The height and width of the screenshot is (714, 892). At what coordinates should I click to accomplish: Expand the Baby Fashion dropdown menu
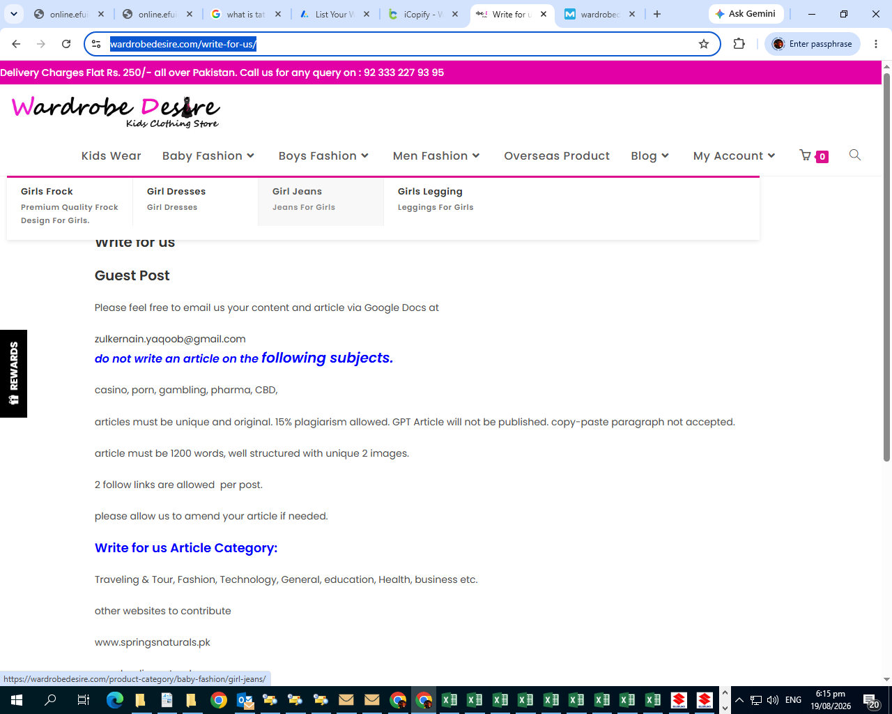click(x=208, y=155)
